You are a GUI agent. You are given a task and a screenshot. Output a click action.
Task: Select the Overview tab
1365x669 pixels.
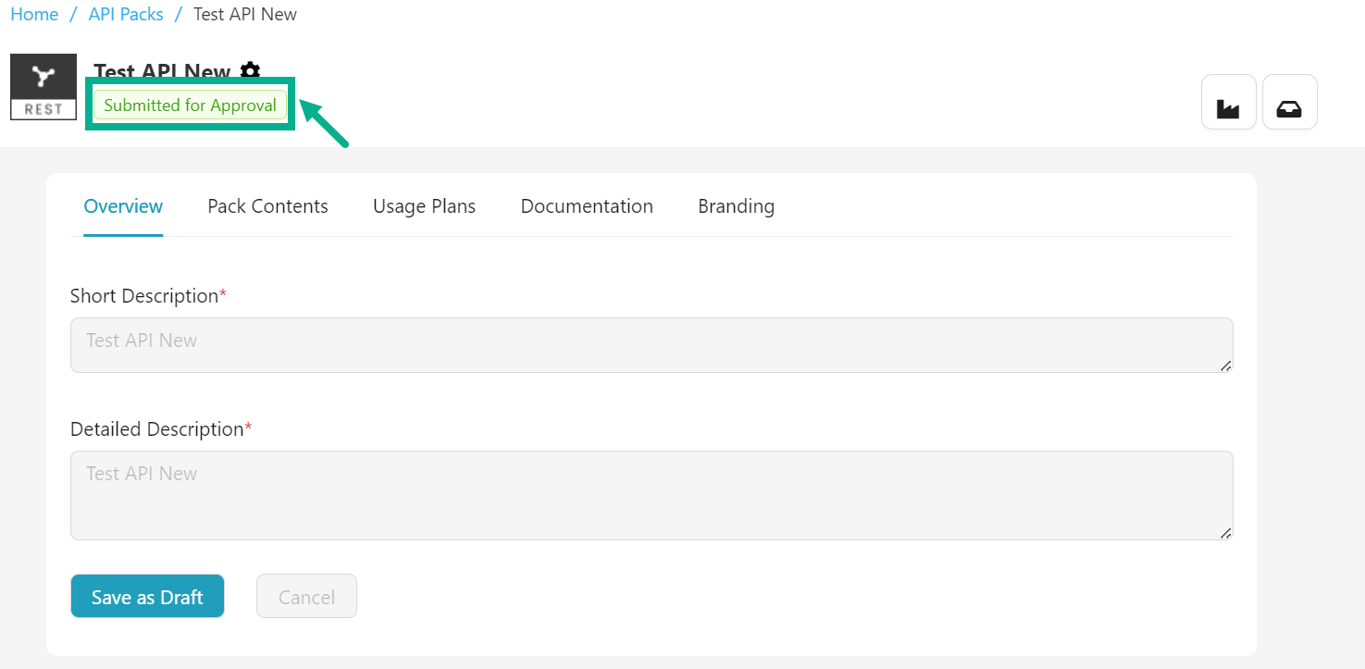pyautogui.click(x=123, y=206)
